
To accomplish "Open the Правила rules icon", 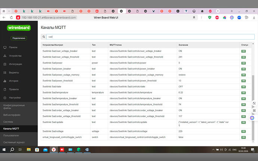I will coord(5,89).
